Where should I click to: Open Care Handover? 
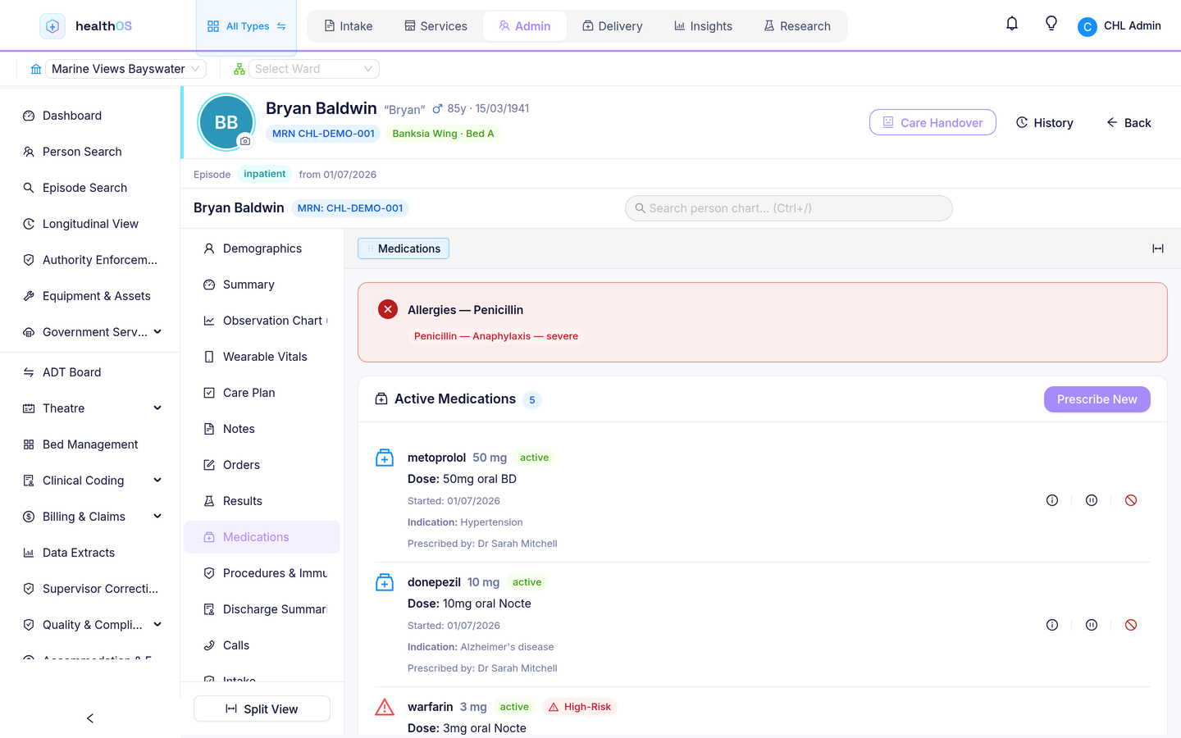point(932,122)
